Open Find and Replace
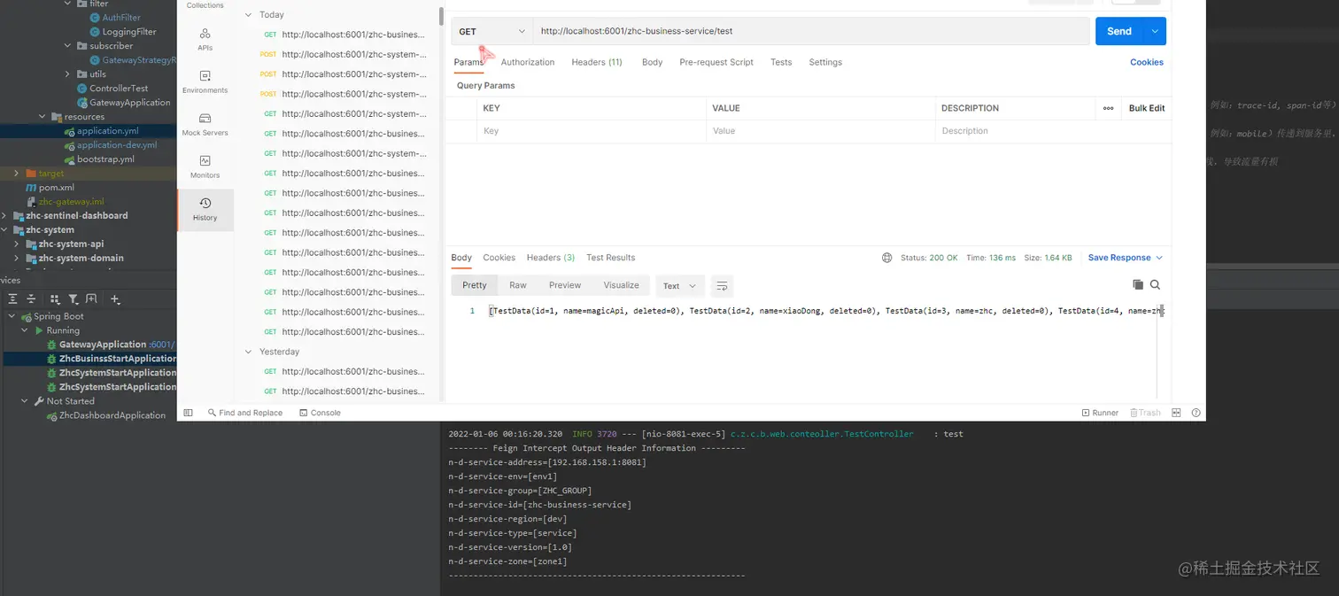1339x596 pixels. tap(245, 413)
